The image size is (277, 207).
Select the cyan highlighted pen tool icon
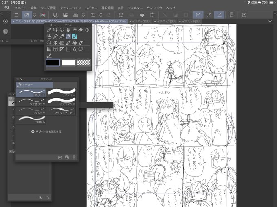[x=75, y=36]
